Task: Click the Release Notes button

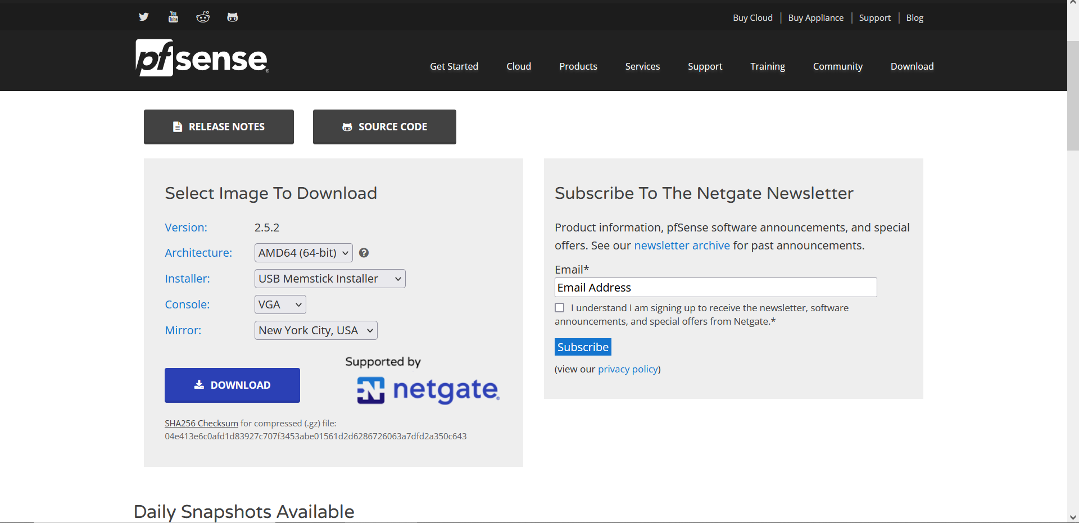Action: click(x=219, y=127)
